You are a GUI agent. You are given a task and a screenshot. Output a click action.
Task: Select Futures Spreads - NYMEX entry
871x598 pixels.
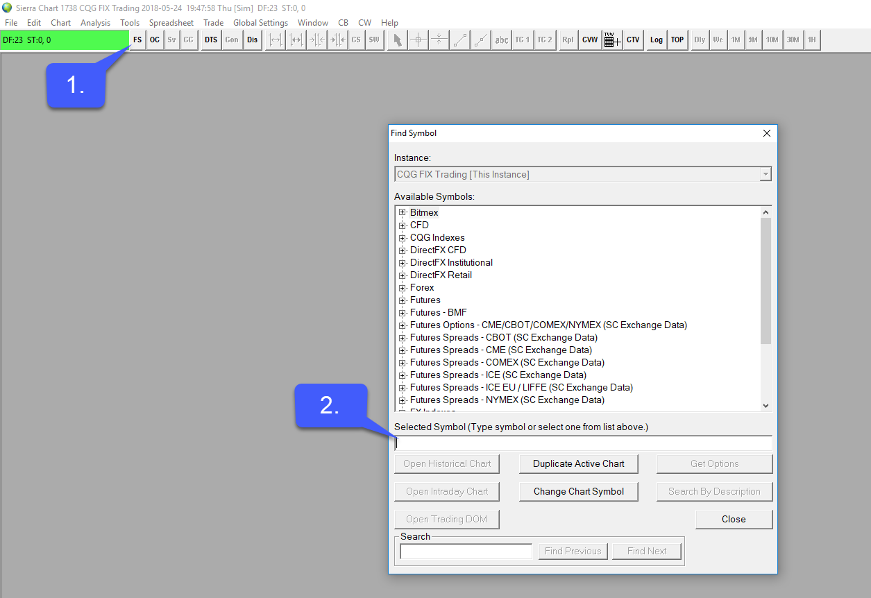click(507, 400)
